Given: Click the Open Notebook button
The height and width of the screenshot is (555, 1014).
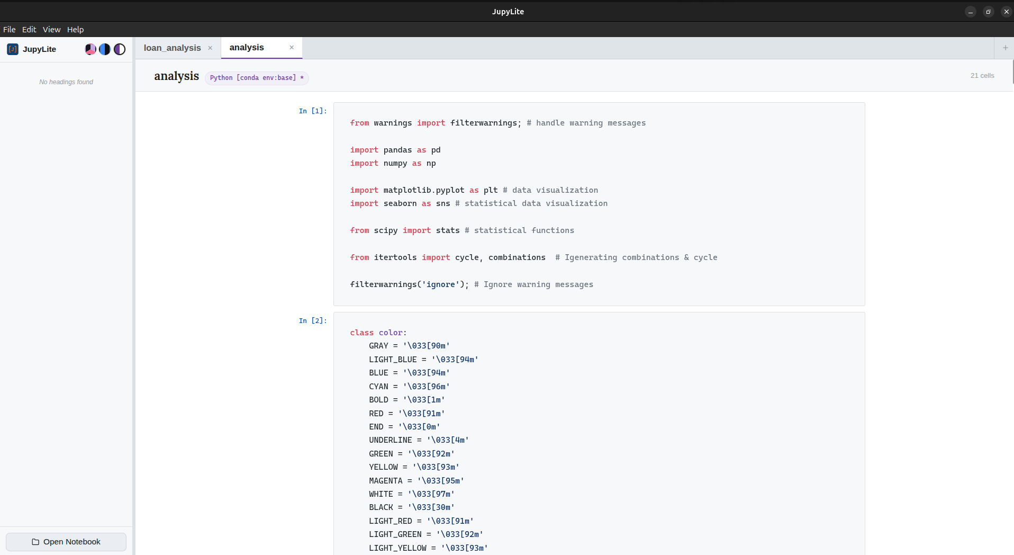Looking at the screenshot, I should [x=66, y=542].
